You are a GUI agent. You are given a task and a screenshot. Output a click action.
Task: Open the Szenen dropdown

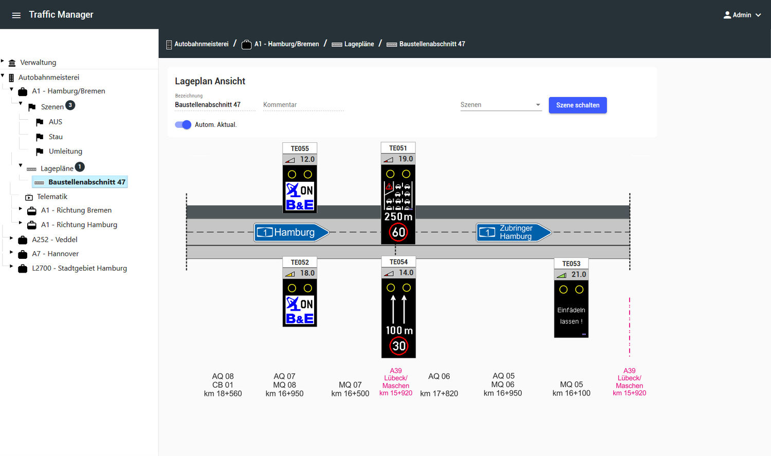[501, 105]
